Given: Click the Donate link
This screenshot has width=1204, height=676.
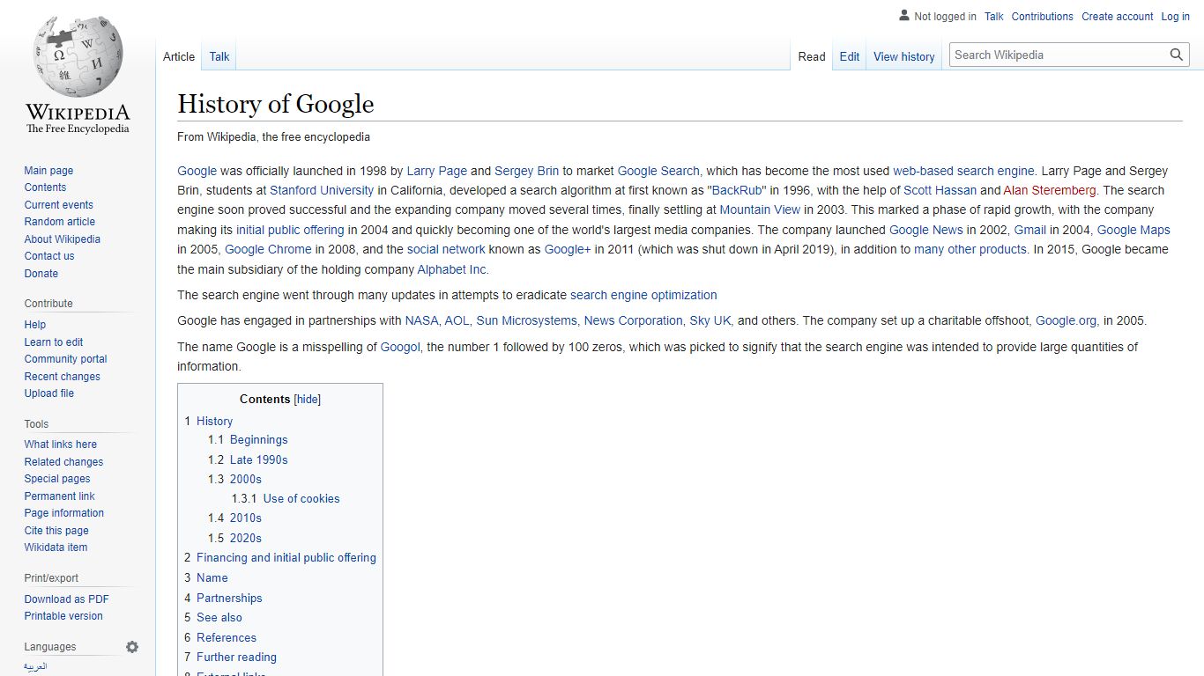Looking at the screenshot, I should click(41, 274).
